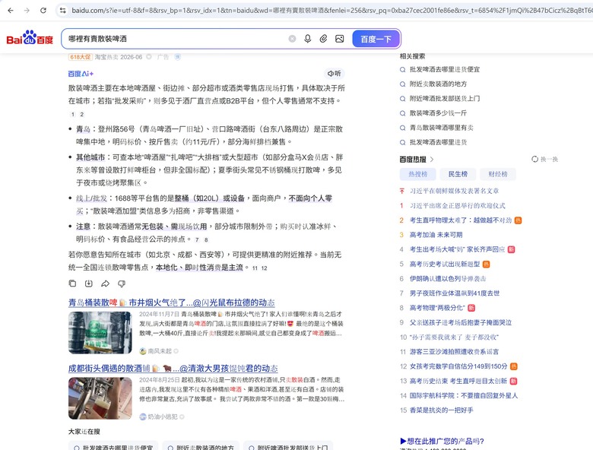Click the Baidu logo

click(30, 38)
